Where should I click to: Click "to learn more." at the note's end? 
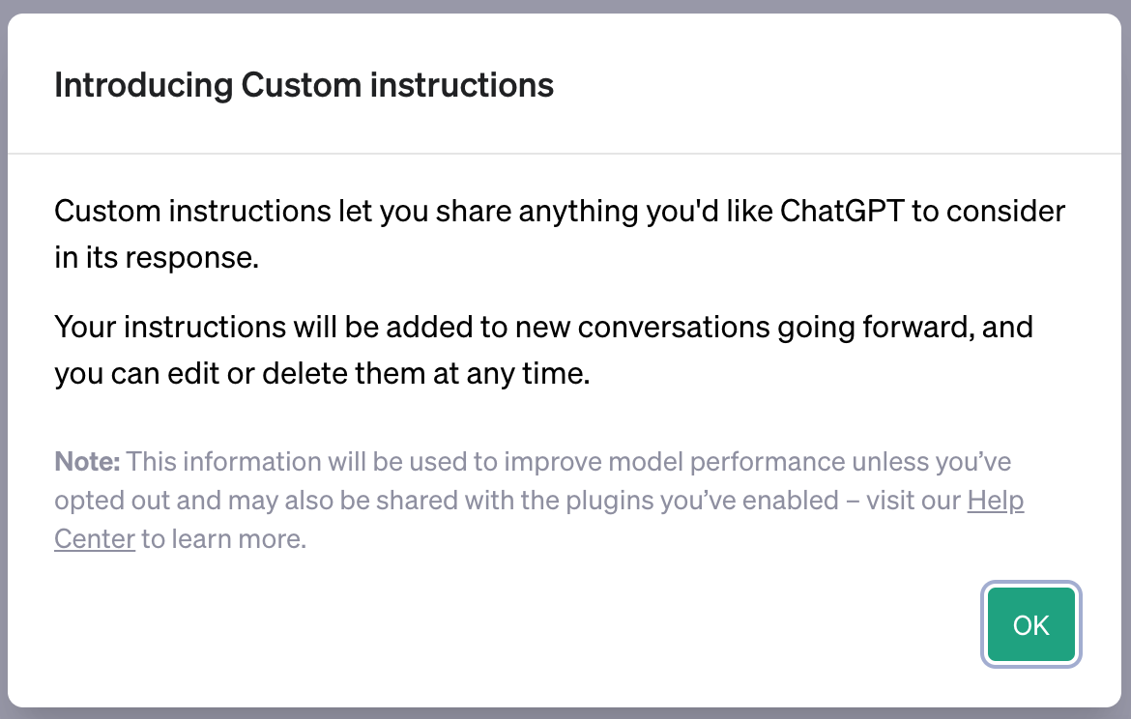coord(224,538)
